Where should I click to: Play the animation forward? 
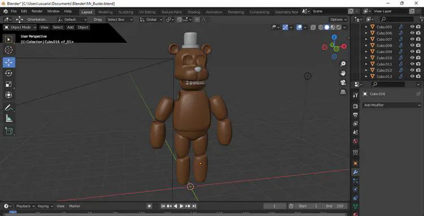tap(181, 206)
